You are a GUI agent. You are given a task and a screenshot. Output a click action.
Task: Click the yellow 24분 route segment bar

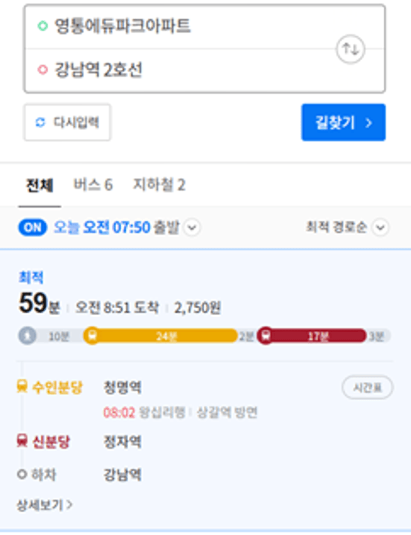[161, 336]
